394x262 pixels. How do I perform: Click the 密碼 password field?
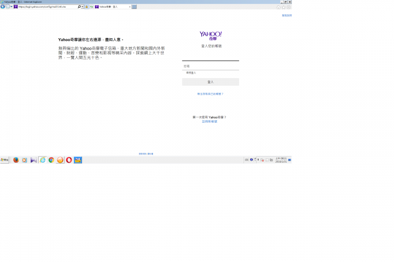(211, 66)
